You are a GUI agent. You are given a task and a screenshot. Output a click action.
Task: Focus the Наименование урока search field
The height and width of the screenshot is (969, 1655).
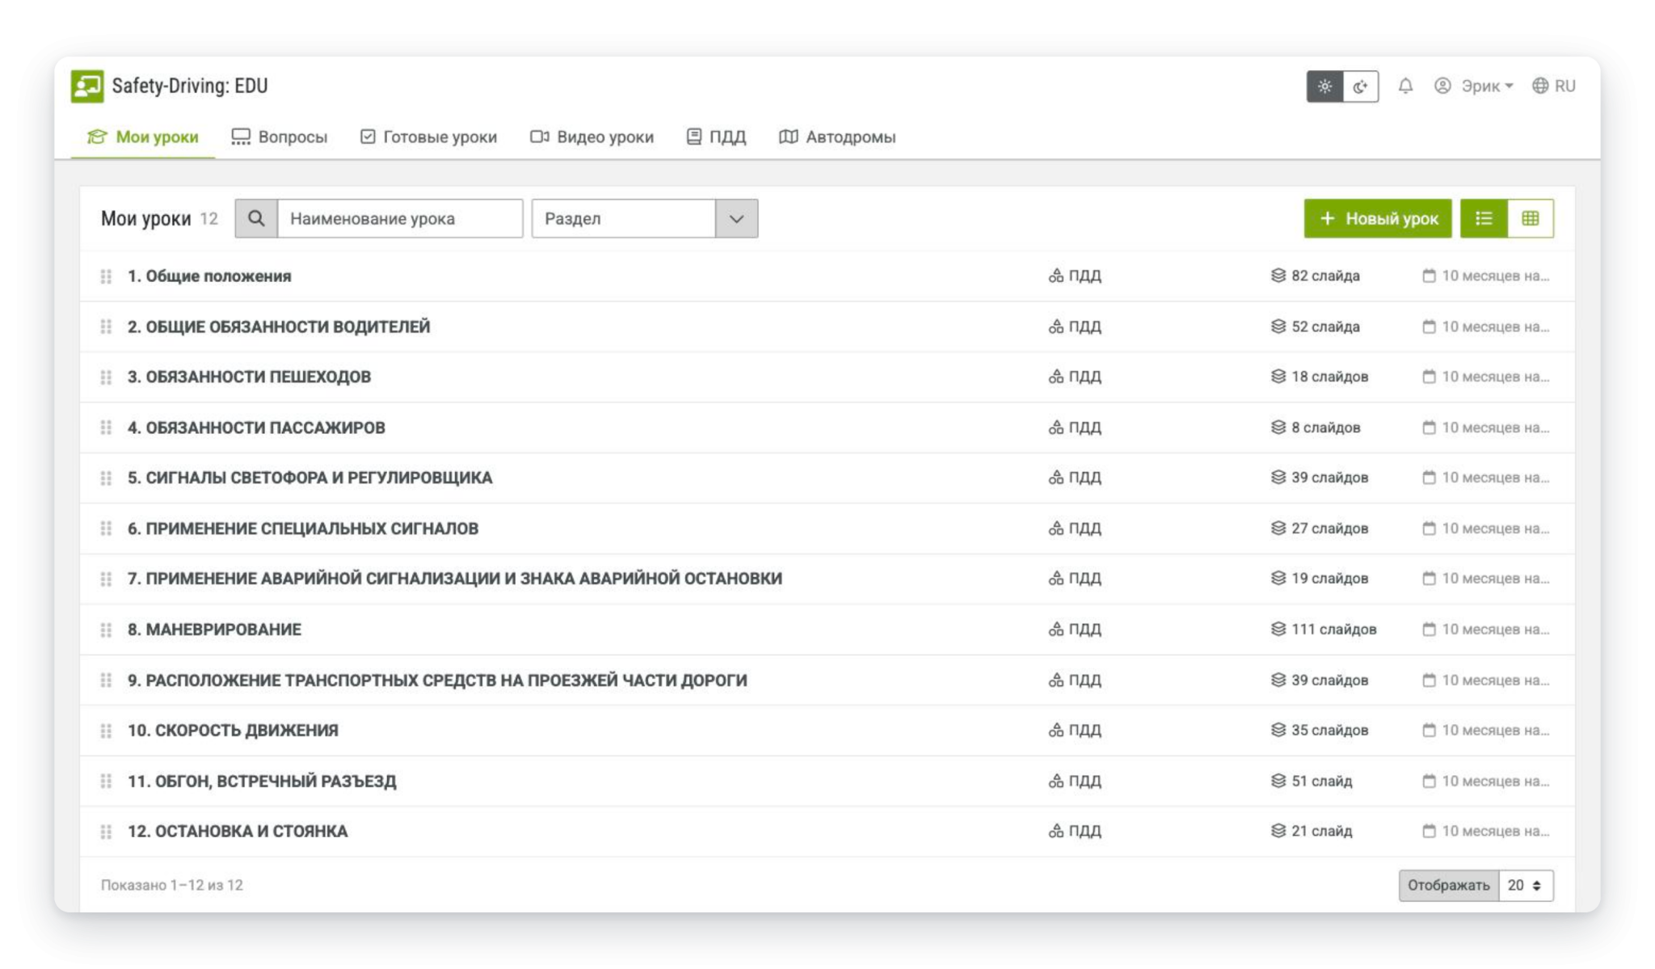tap(400, 218)
